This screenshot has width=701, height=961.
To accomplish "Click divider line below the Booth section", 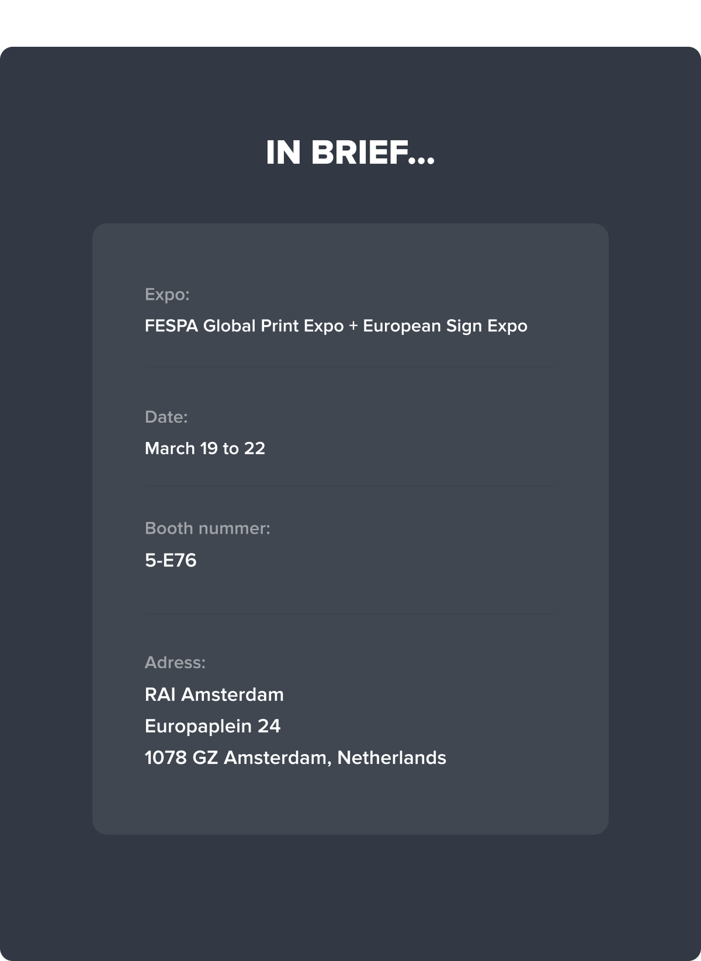I will click(350, 614).
